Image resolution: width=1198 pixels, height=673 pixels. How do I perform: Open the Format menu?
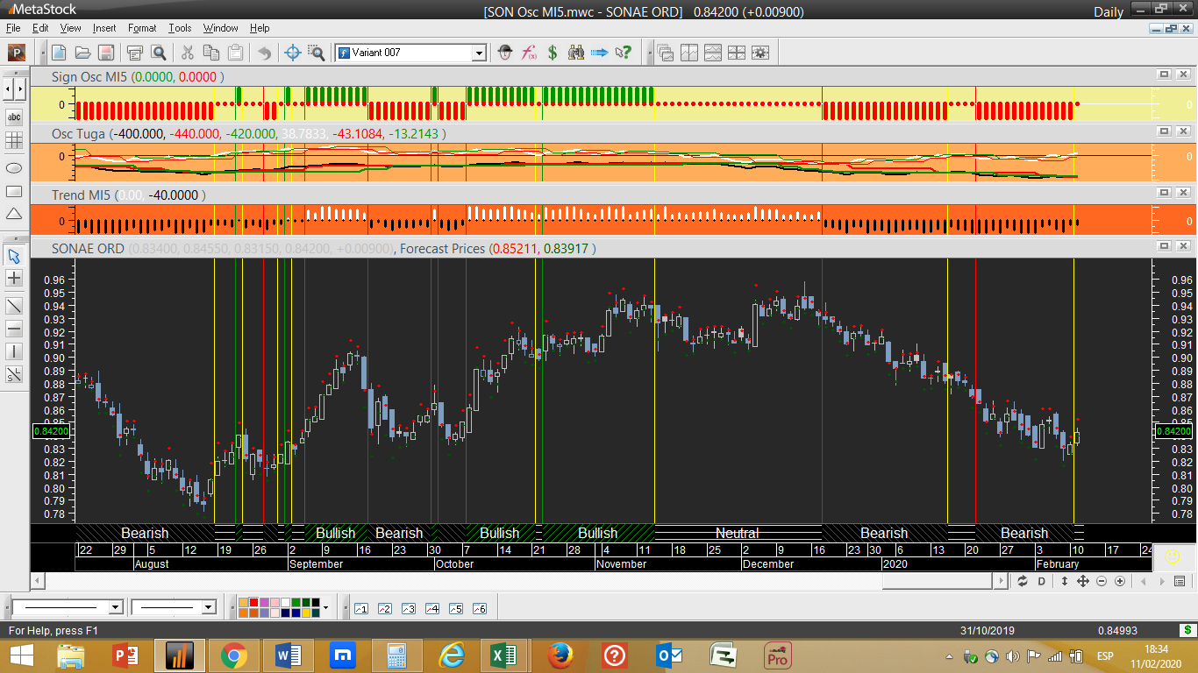(142, 28)
